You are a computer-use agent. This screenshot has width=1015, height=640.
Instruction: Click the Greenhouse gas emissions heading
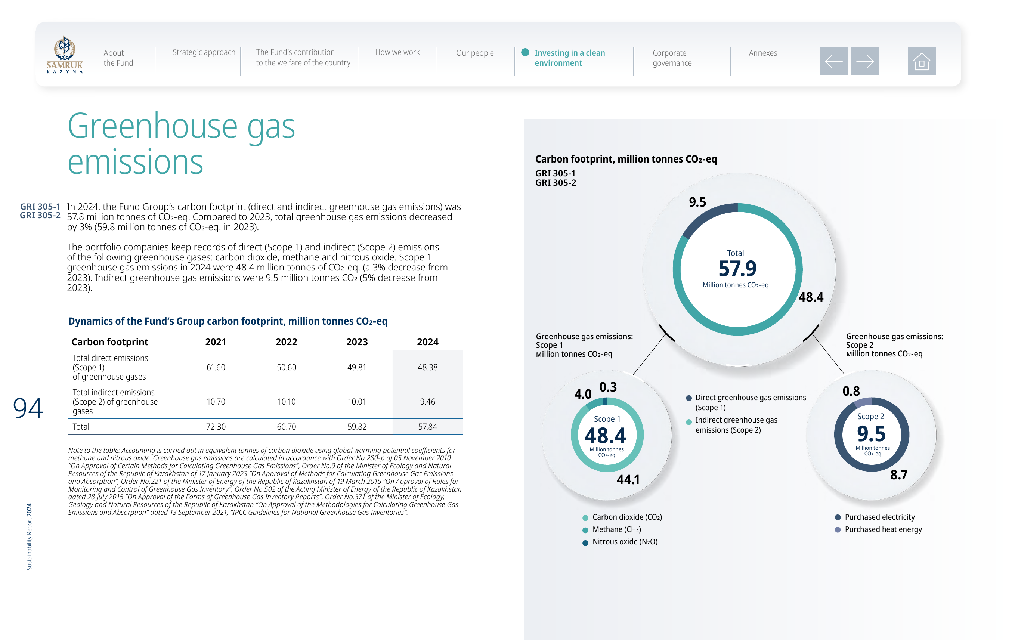click(x=181, y=143)
